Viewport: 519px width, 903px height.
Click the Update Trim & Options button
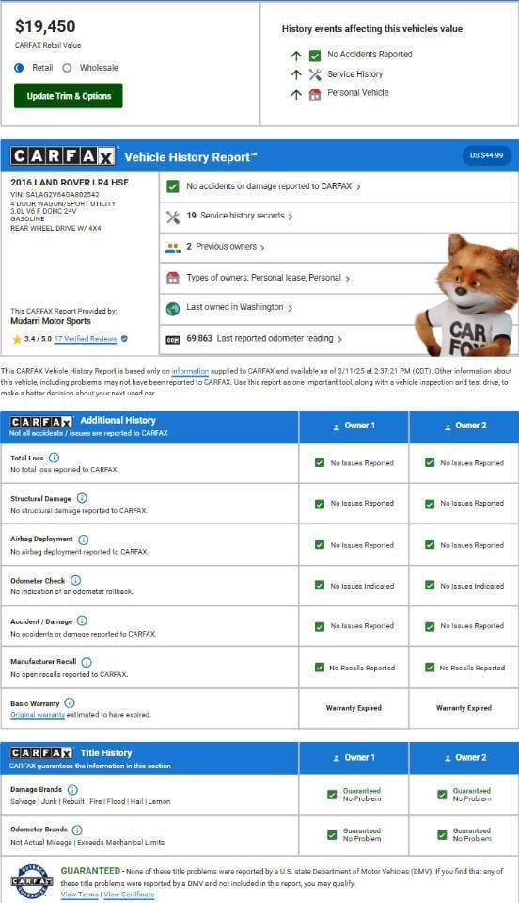69,96
